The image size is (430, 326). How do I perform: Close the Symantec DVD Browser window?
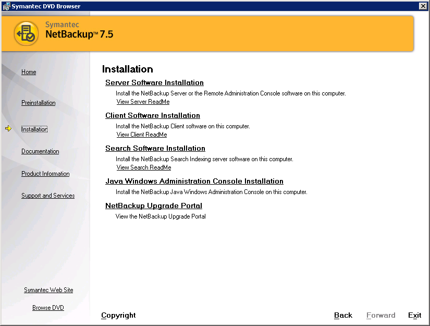423,6
